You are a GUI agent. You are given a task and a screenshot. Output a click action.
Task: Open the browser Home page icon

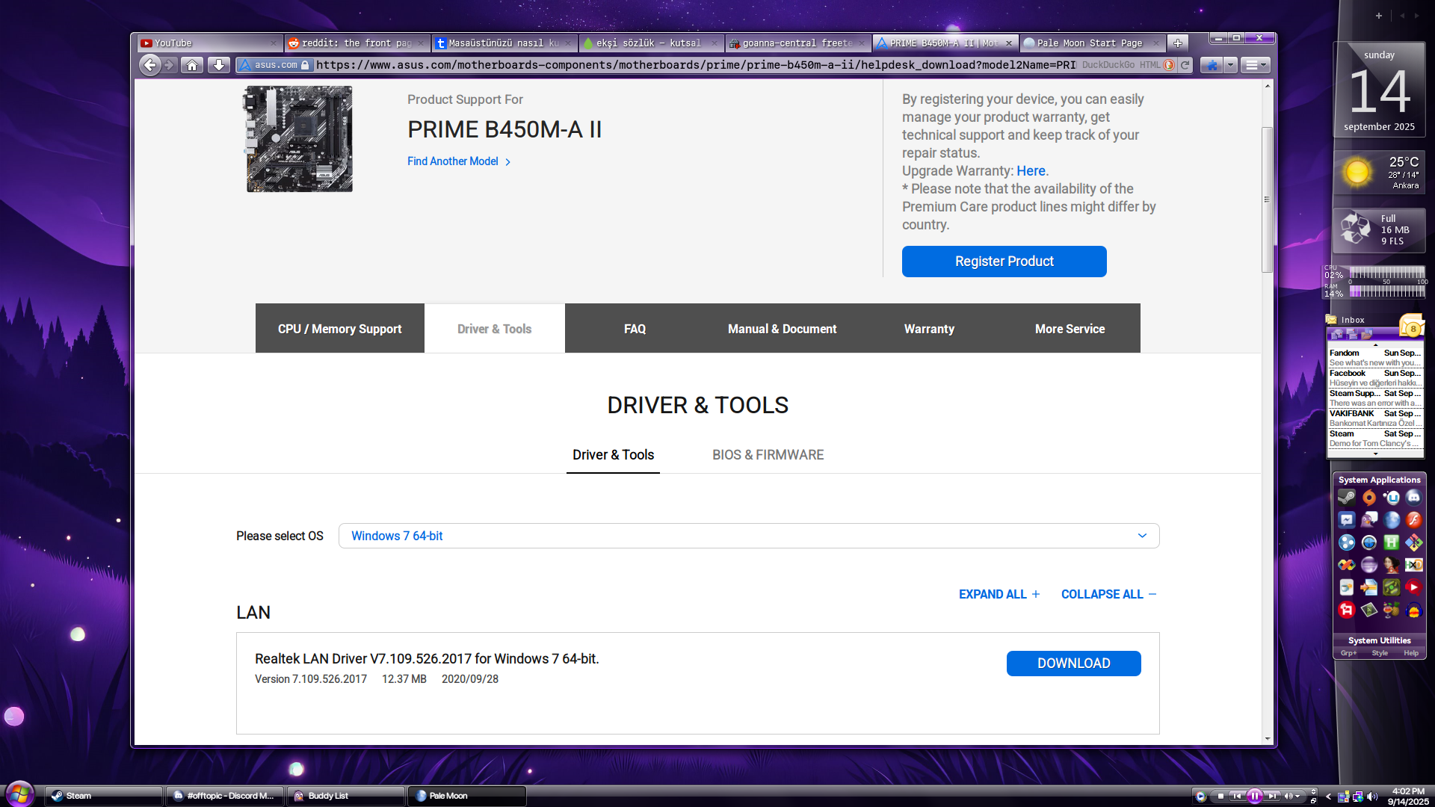(x=192, y=65)
